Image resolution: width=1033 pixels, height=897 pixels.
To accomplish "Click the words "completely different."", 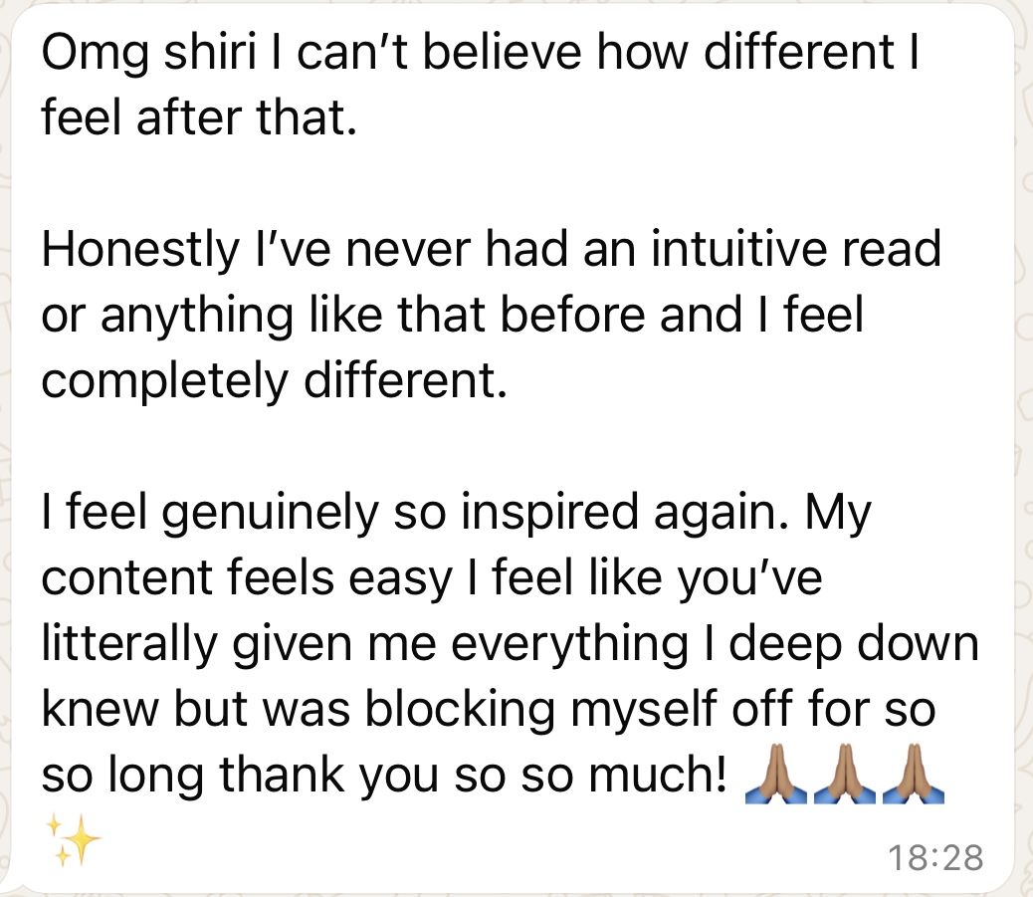I will click(x=269, y=380).
